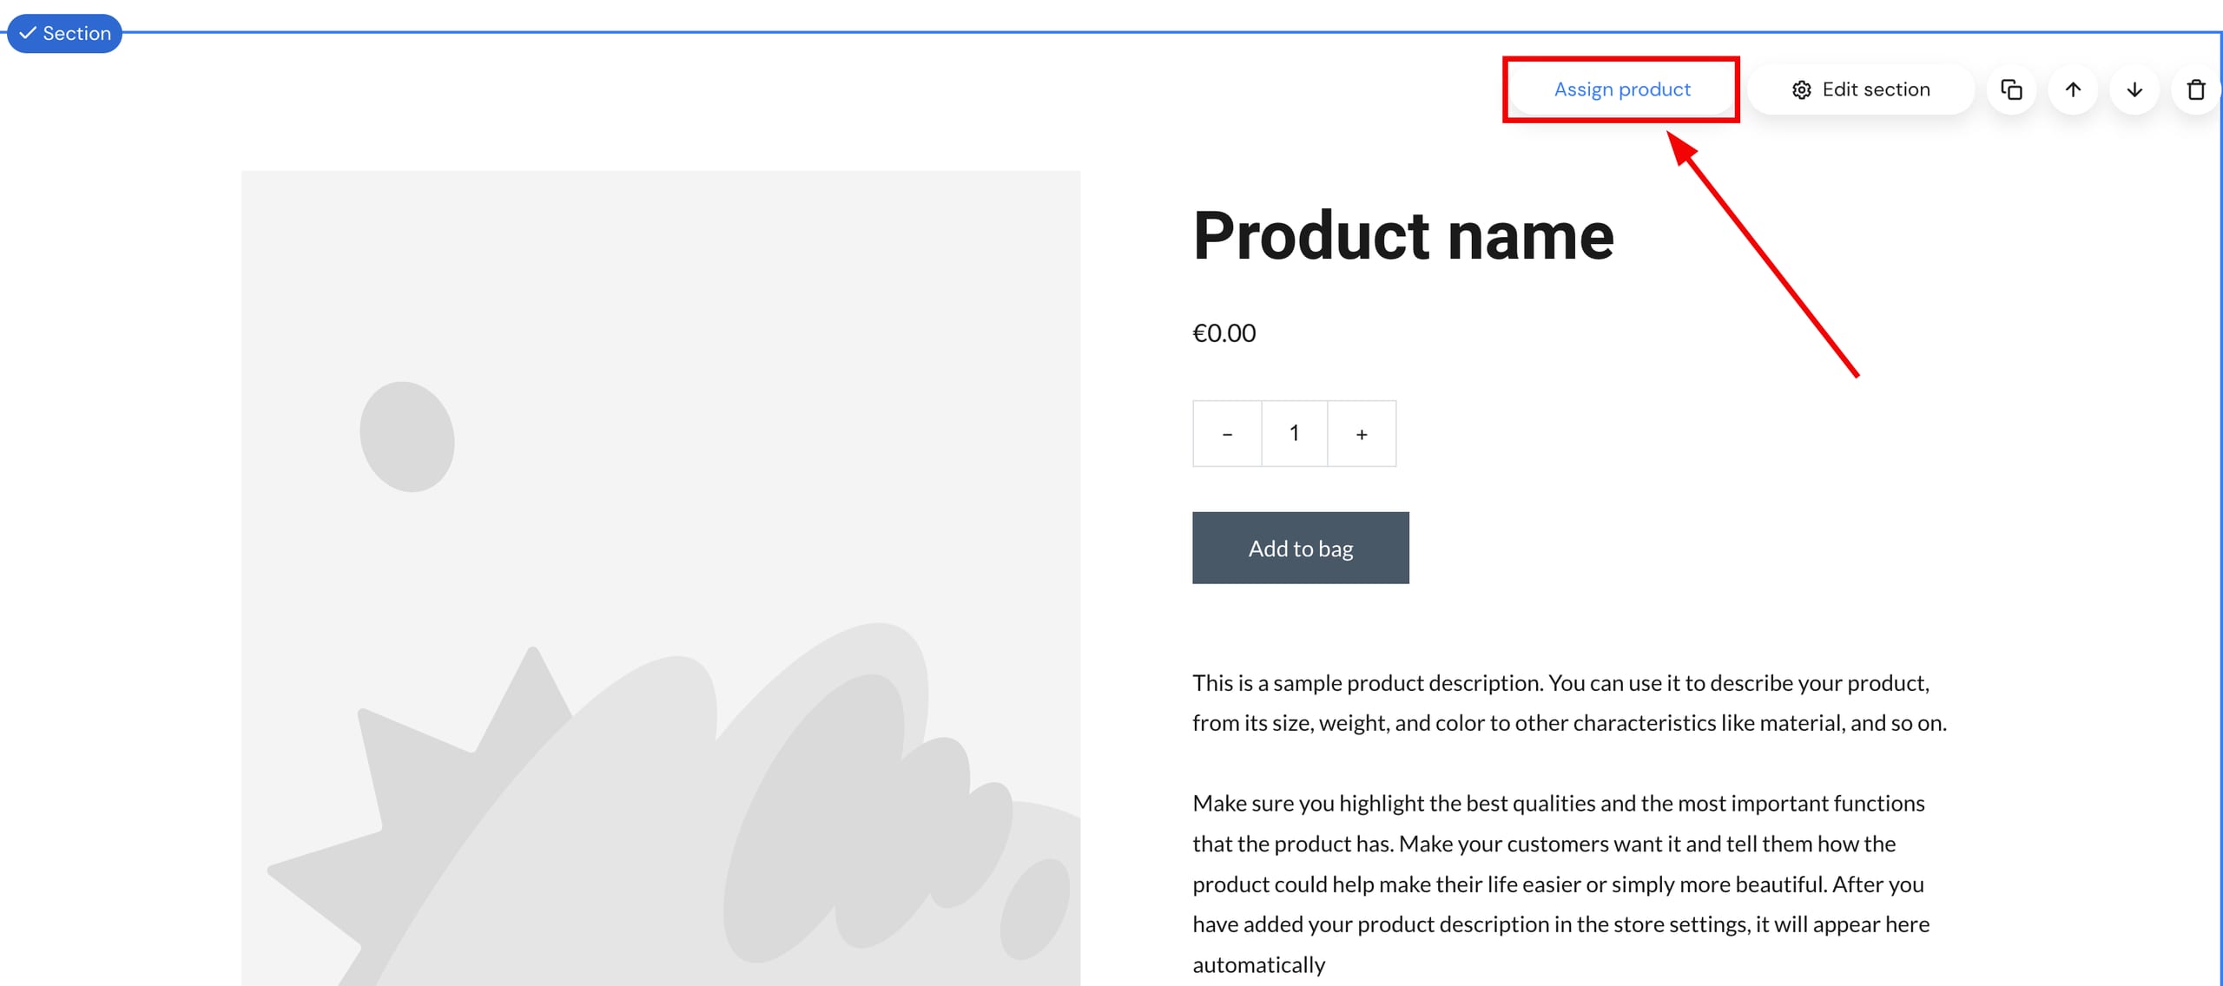Open Edit section settings
This screenshot has height=986, width=2223.
point(1861,89)
